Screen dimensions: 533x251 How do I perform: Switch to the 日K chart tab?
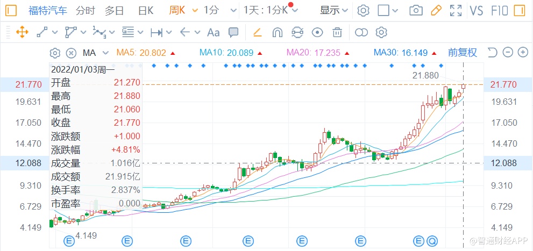click(146, 11)
